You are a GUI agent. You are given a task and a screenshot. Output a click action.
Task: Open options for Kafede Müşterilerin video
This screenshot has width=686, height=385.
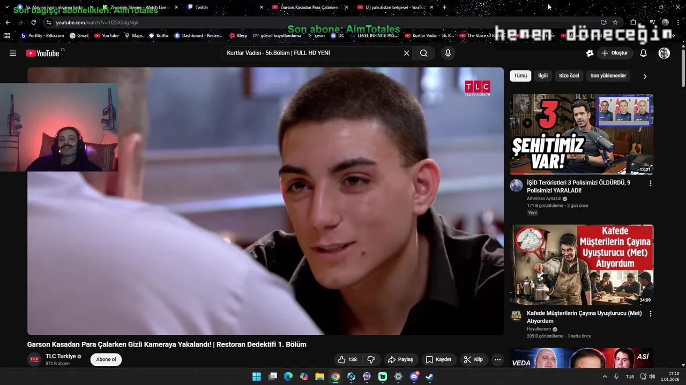pos(651,314)
